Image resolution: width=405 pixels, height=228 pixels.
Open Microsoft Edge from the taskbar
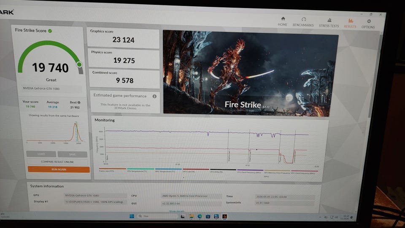pos(200,216)
